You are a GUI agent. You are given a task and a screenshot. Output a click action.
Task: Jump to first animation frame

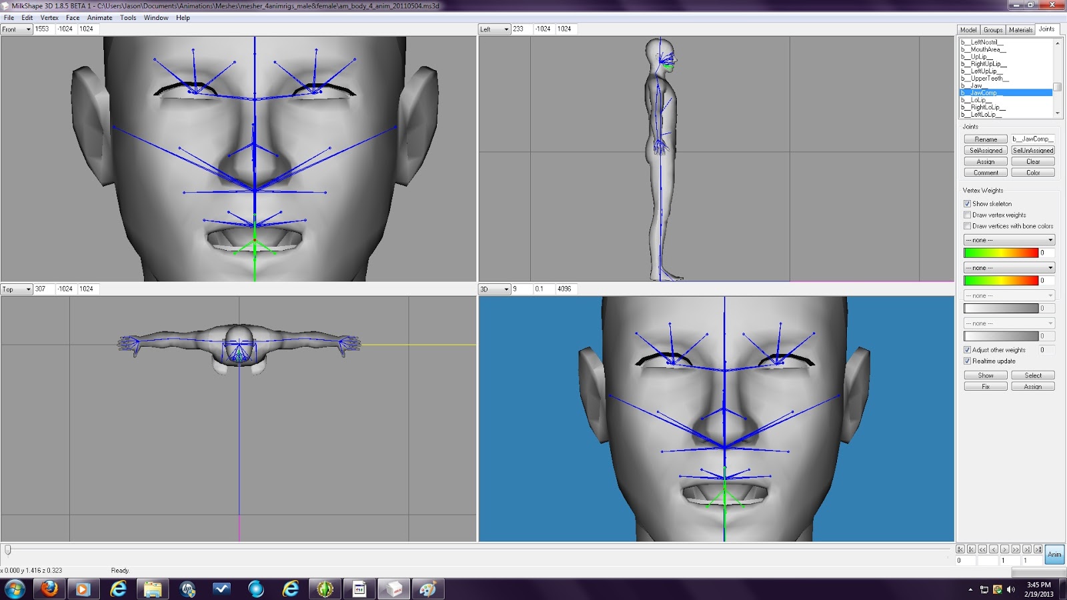point(972,549)
